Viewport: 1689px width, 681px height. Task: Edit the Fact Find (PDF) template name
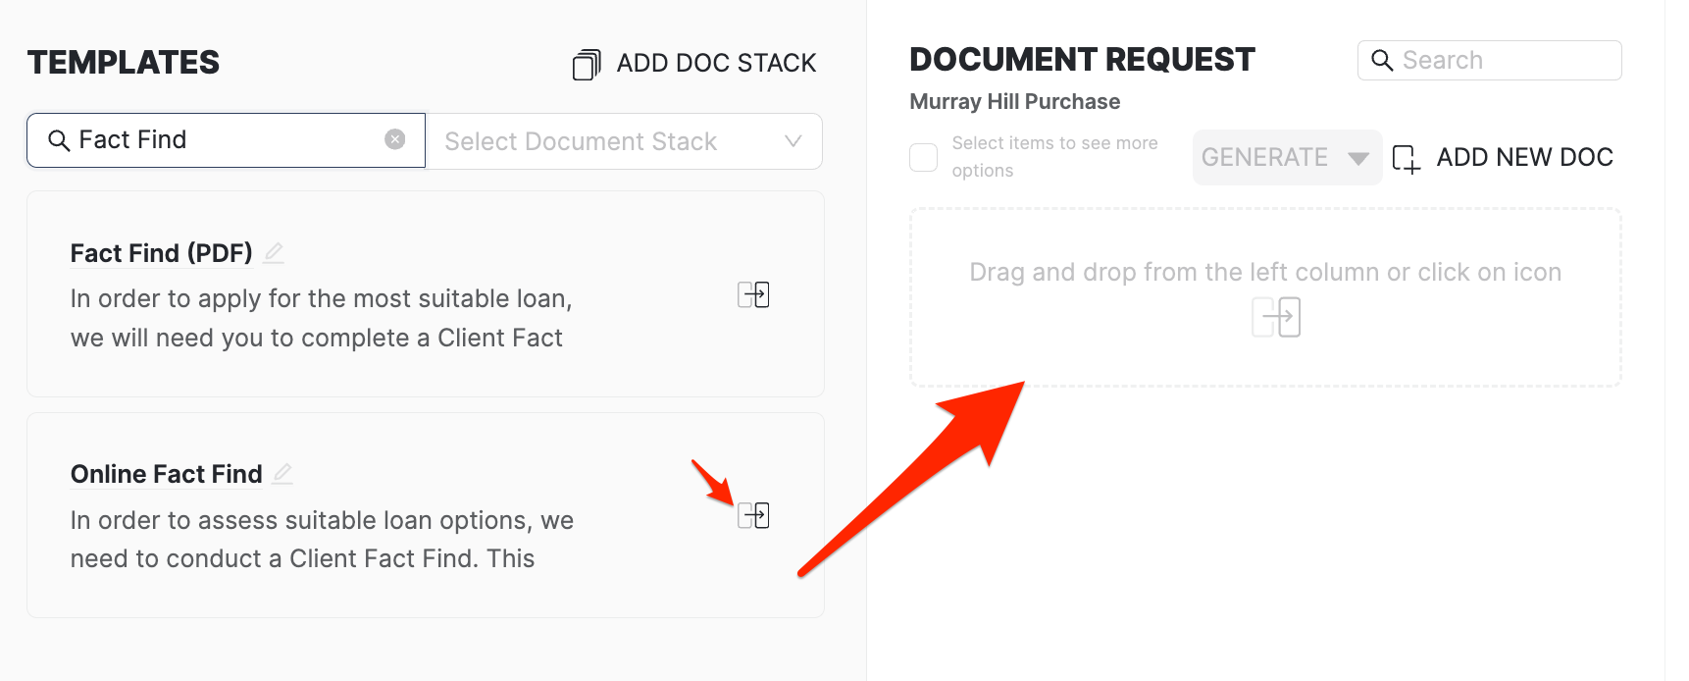[x=274, y=253]
